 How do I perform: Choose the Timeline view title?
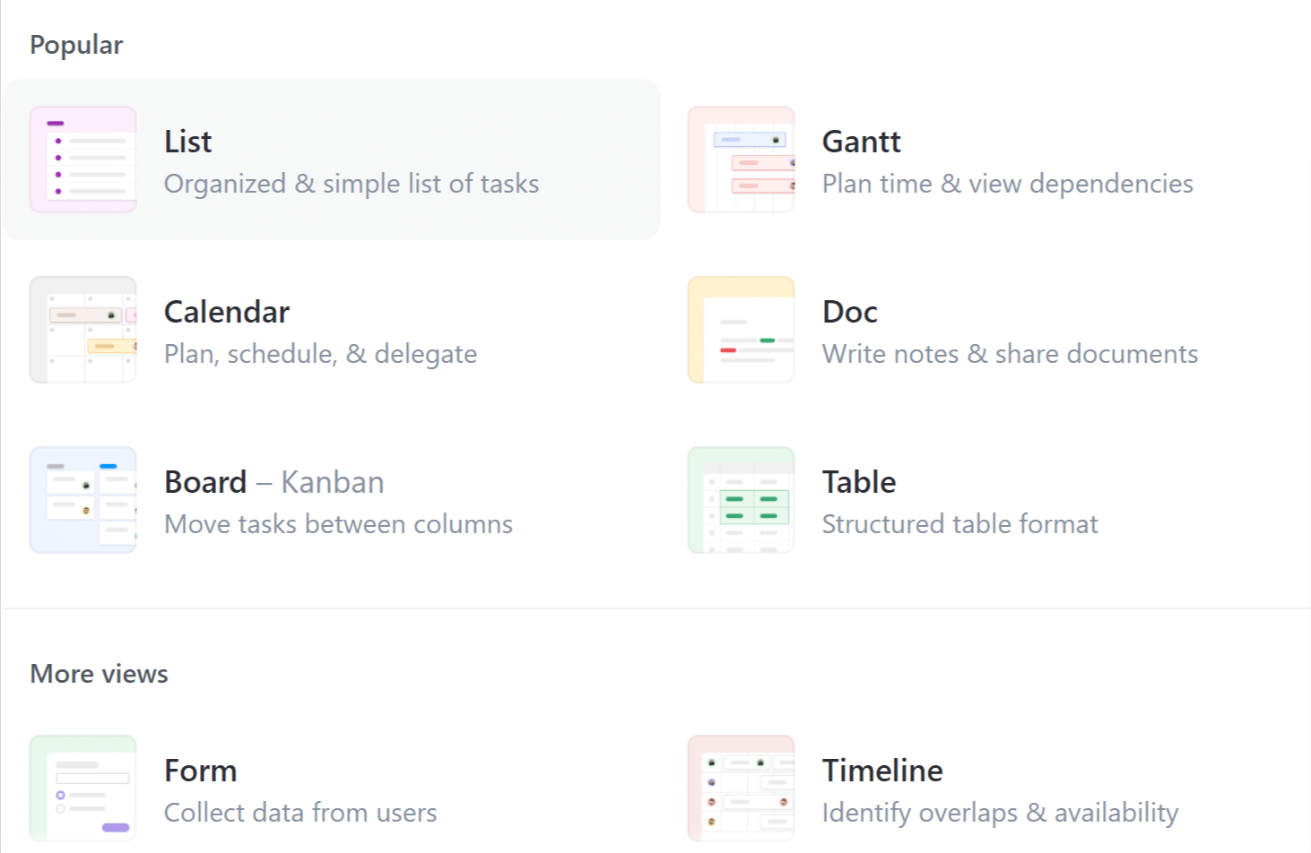pyautogui.click(x=882, y=771)
